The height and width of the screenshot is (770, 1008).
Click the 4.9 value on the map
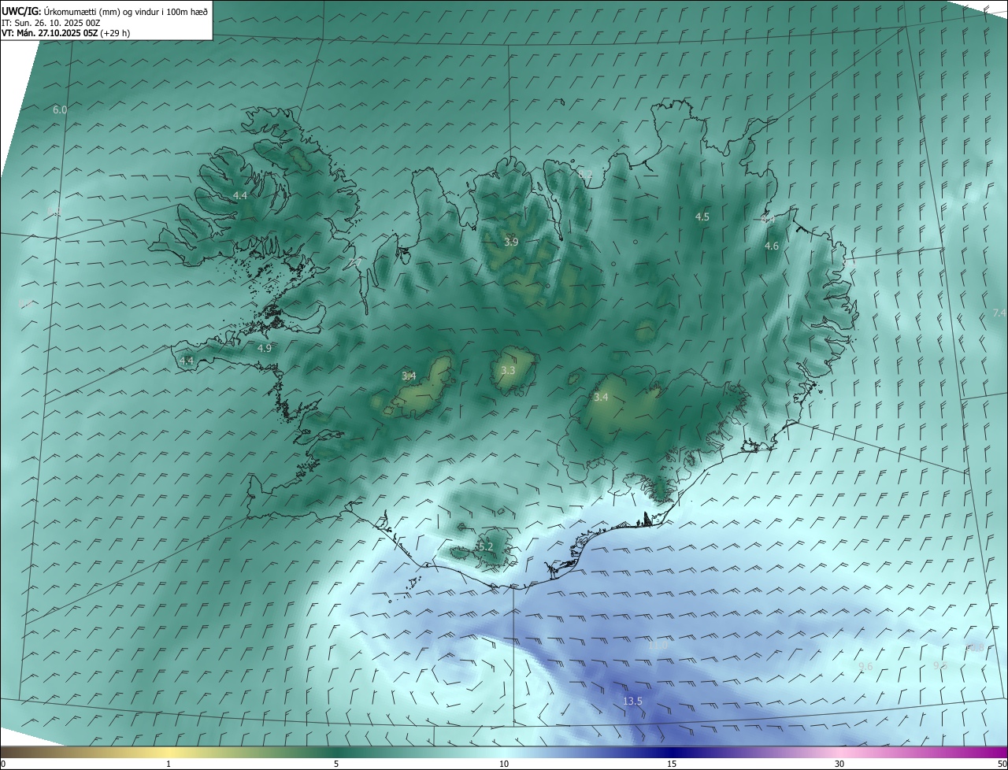pyautogui.click(x=265, y=348)
